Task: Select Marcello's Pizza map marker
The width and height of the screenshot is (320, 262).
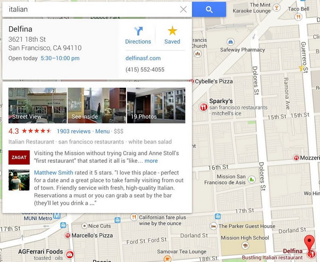Action: pyautogui.click(x=67, y=235)
